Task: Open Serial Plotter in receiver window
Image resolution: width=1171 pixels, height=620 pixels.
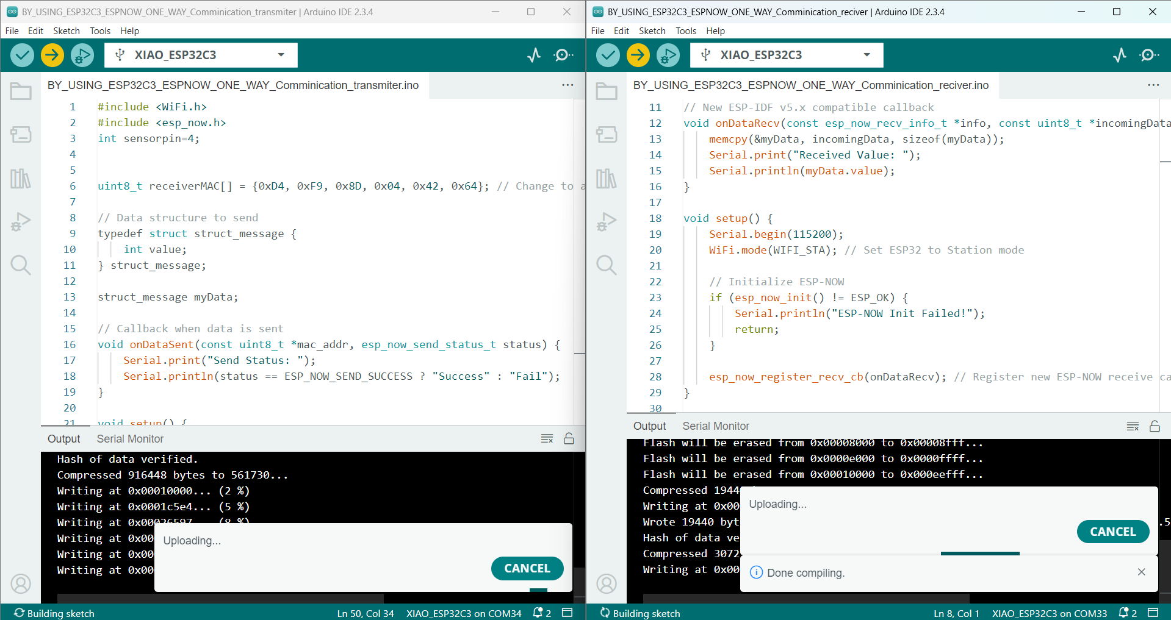Action: tap(1120, 55)
